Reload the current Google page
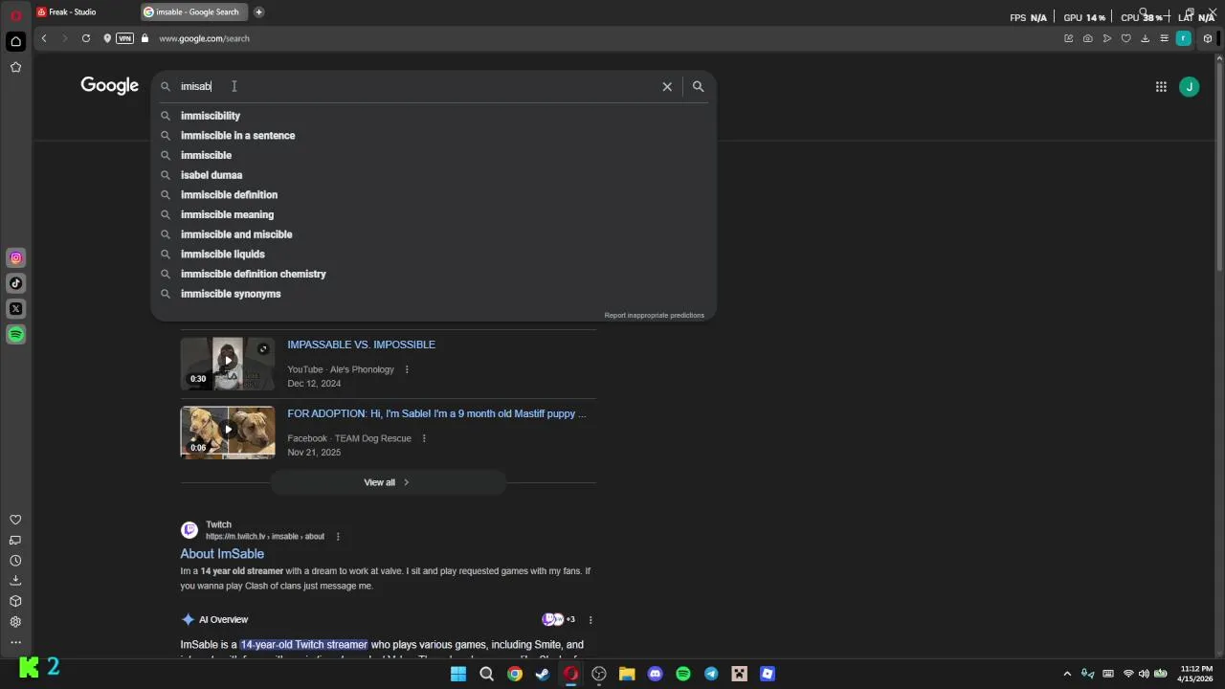 (x=86, y=38)
